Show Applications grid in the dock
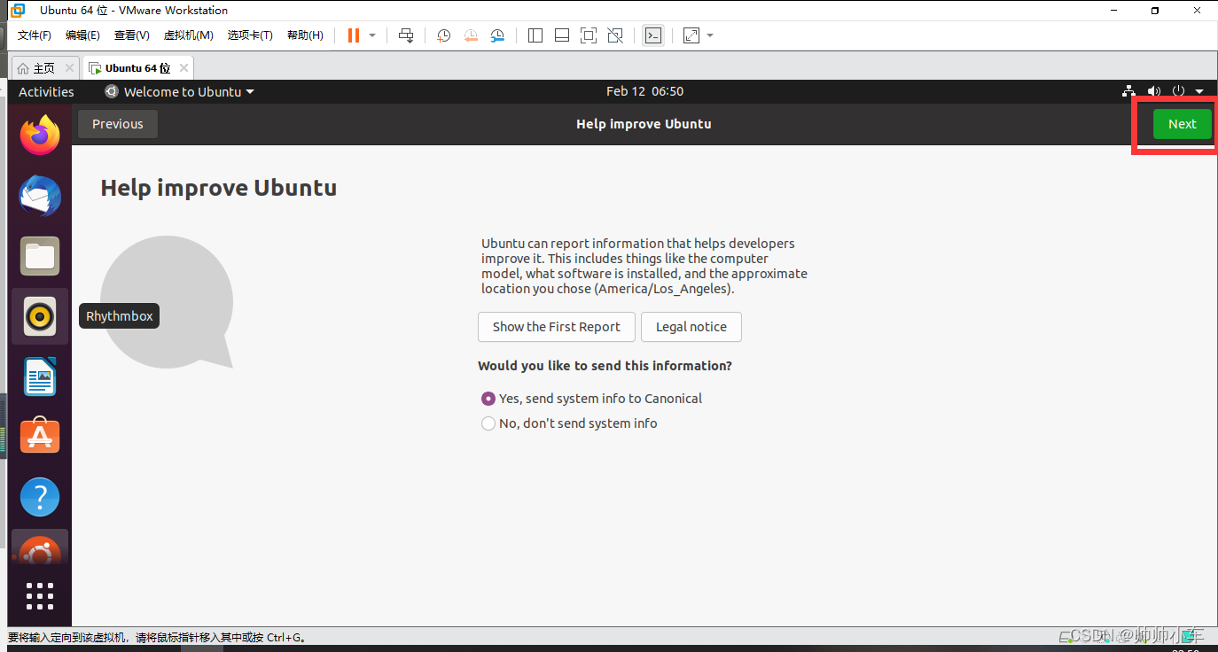The width and height of the screenshot is (1218, 652). tap(40, 596)
